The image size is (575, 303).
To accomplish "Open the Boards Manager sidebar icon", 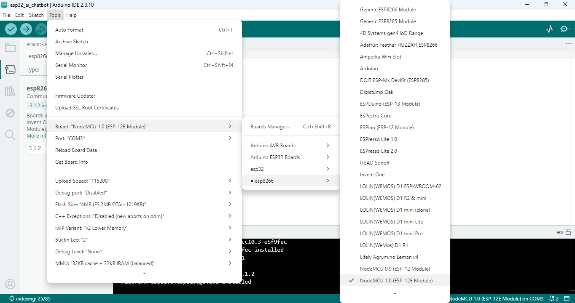I will click(10, 69).
